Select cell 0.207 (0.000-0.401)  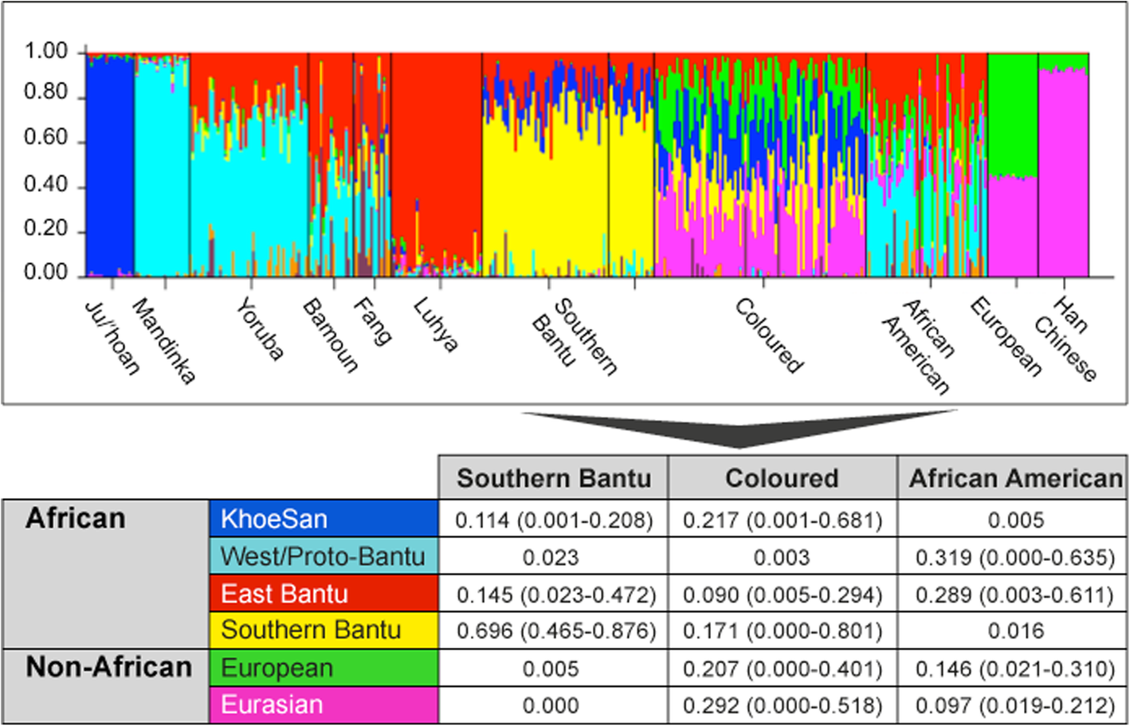[783, 669]
